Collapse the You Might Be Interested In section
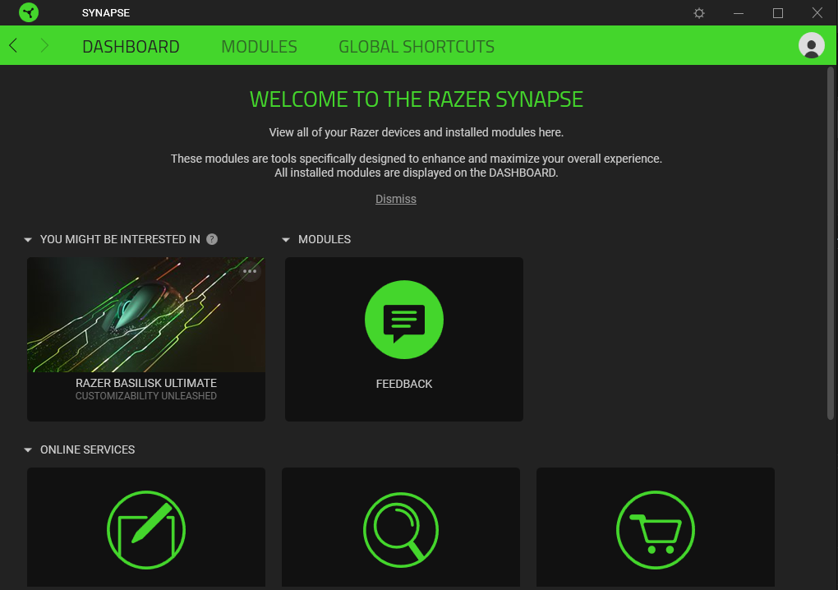 tap(28, 240)
